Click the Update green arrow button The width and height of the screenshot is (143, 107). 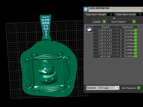tap(104, 22)
